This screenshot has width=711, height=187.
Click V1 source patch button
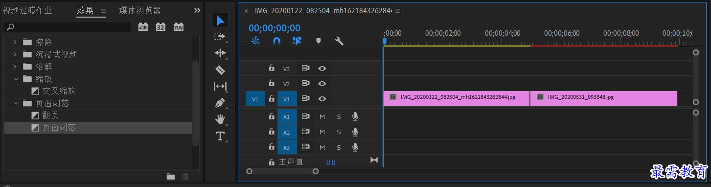tap(255, 99)
